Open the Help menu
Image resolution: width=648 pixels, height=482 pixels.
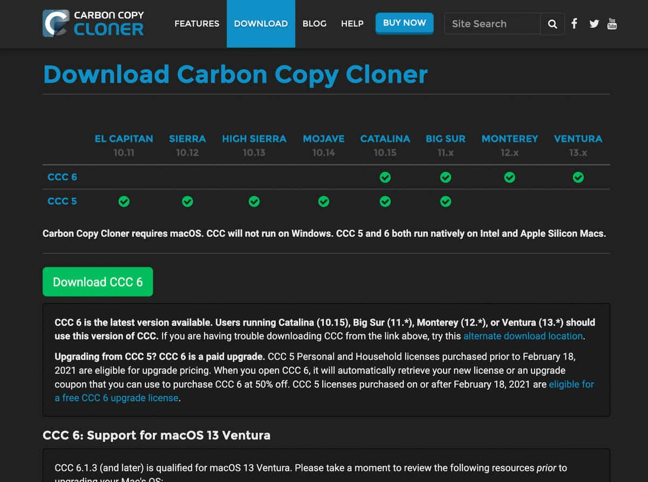click(352, 24)
